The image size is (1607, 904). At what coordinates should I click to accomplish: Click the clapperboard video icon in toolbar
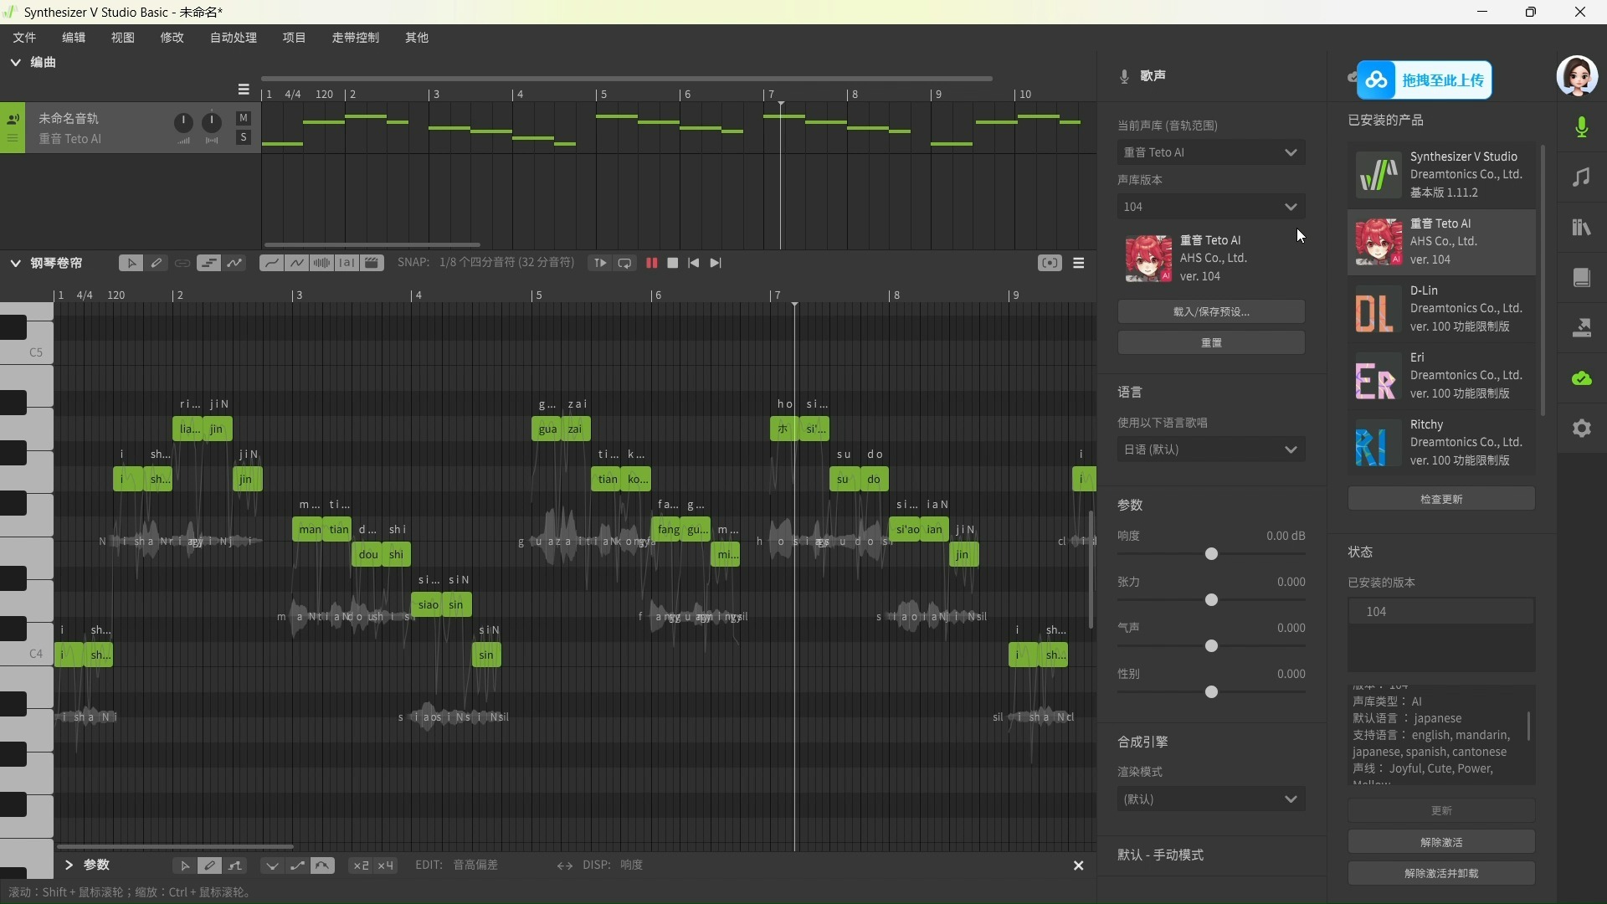point(372,263)
